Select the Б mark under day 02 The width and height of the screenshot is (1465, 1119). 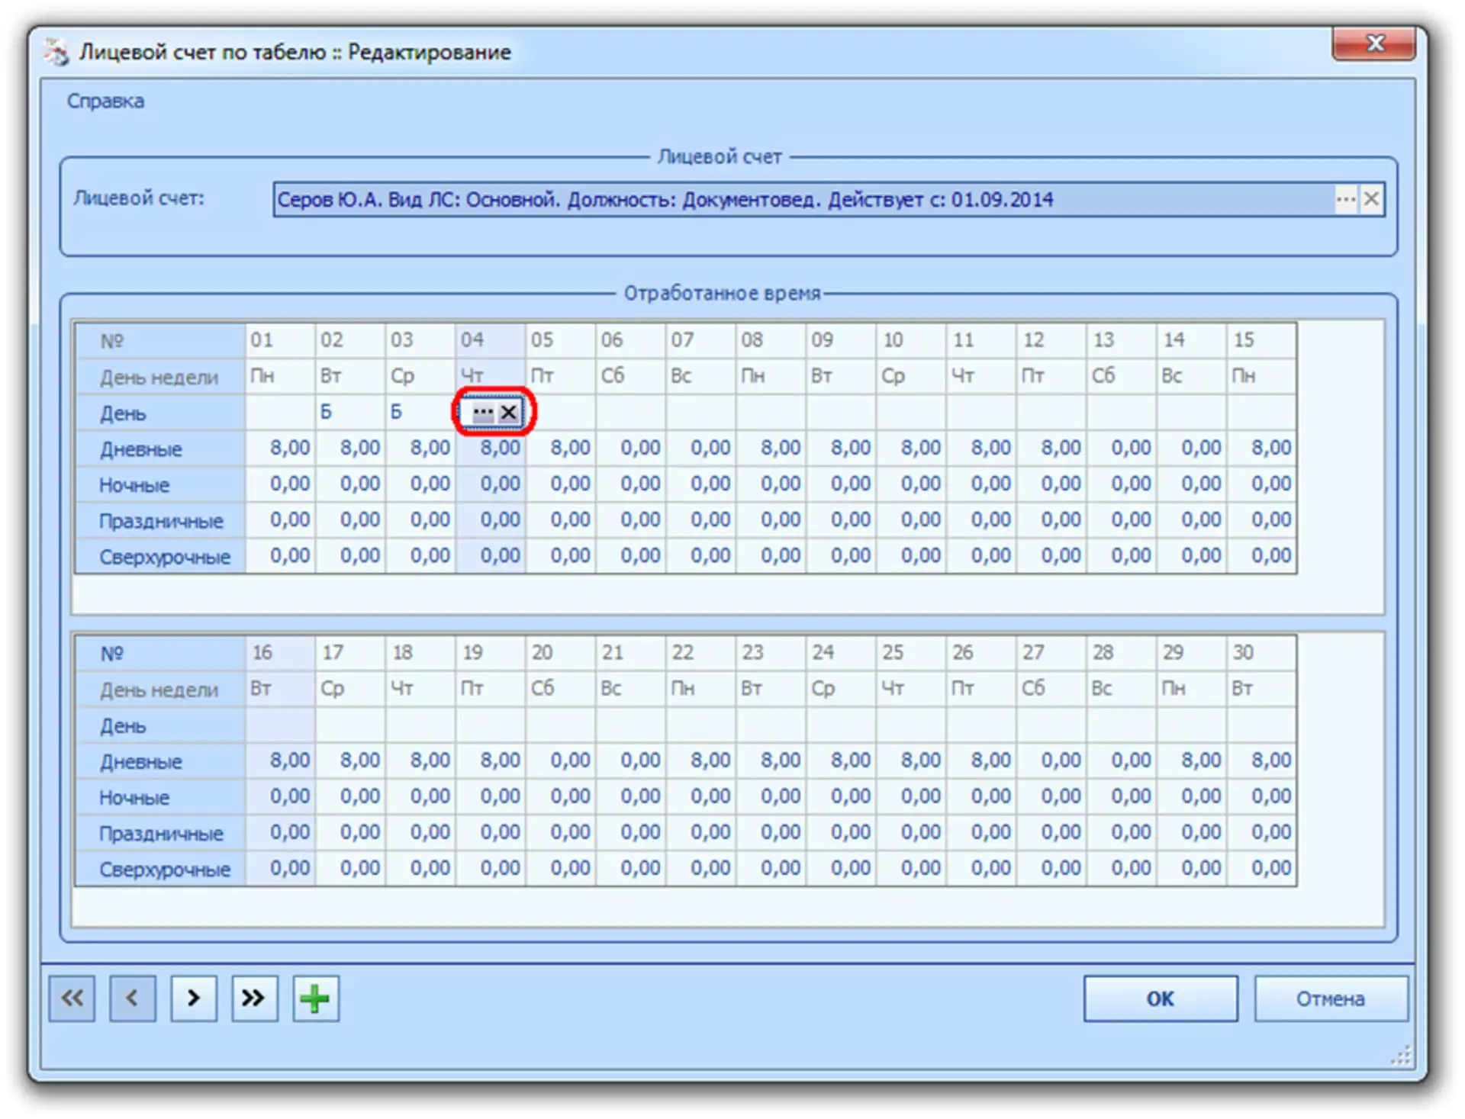(x=327, y=413)
